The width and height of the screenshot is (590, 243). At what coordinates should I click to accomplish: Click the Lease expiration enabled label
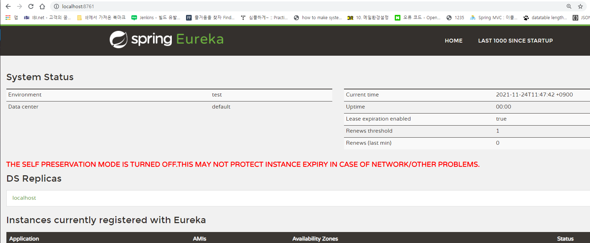coord(378,119)
